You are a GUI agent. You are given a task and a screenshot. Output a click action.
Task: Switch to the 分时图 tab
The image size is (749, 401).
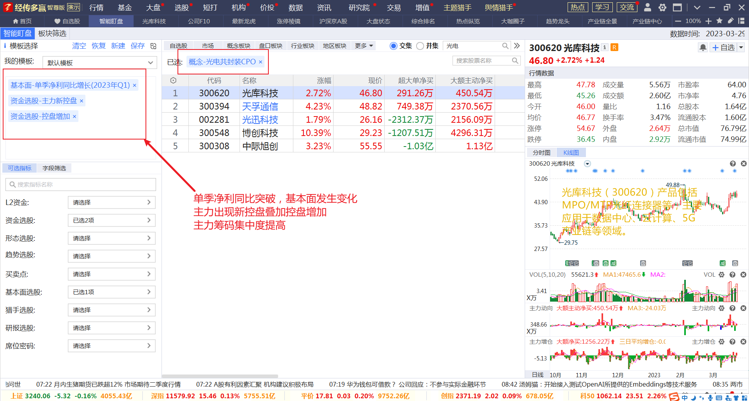click(541, 153)
